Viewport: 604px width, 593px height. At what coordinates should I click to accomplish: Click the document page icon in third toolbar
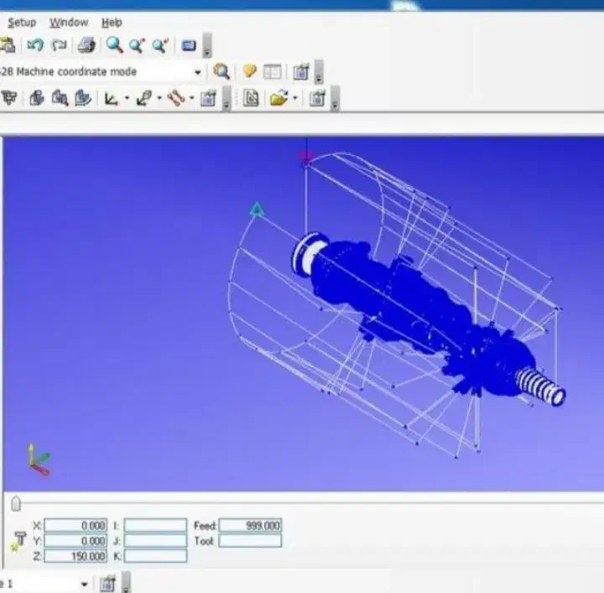click(250, 99)
